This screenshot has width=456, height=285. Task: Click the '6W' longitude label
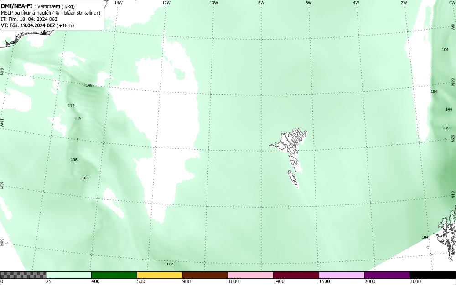(x=309, y=3)
